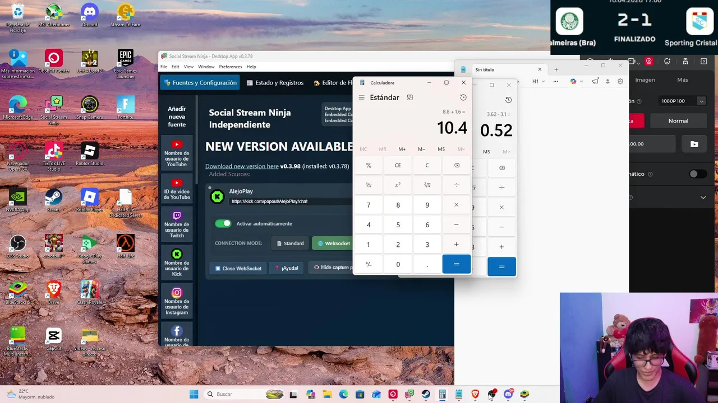
Task: Click the Download new version here link
Action: pos(242,166)
